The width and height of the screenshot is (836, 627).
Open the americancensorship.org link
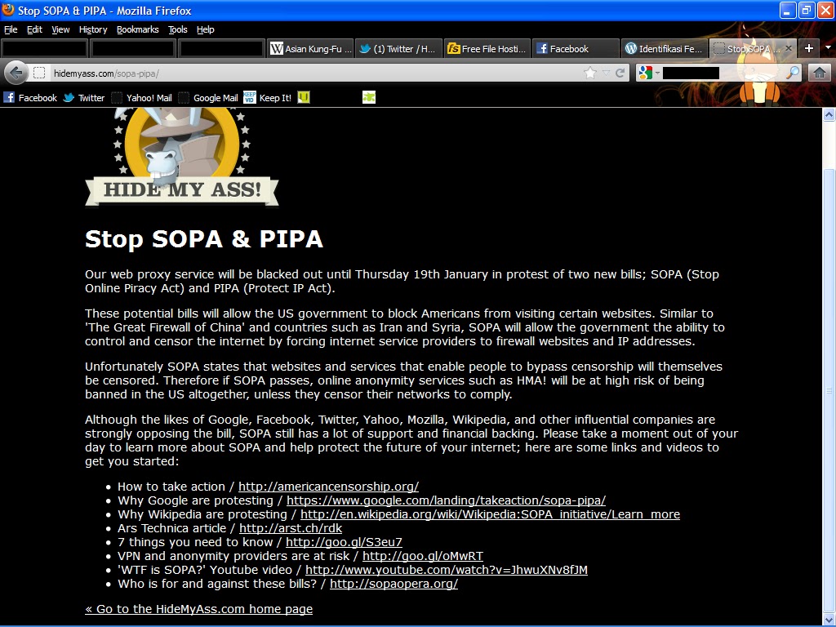point(328,487)
